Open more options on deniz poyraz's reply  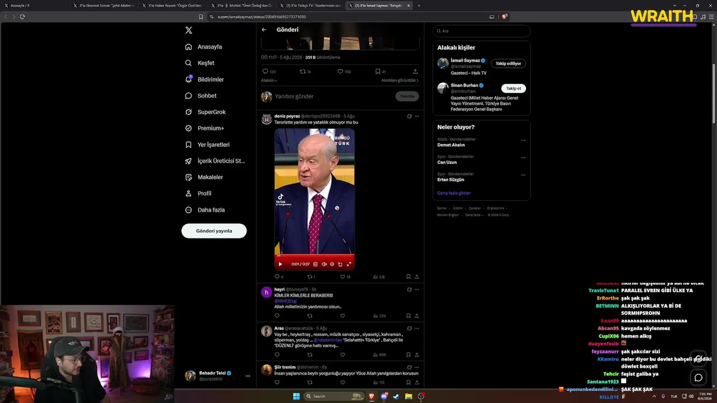(x=417, y=116)
